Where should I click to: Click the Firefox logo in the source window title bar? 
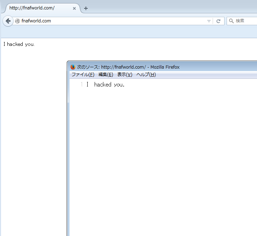click(73, 67)
